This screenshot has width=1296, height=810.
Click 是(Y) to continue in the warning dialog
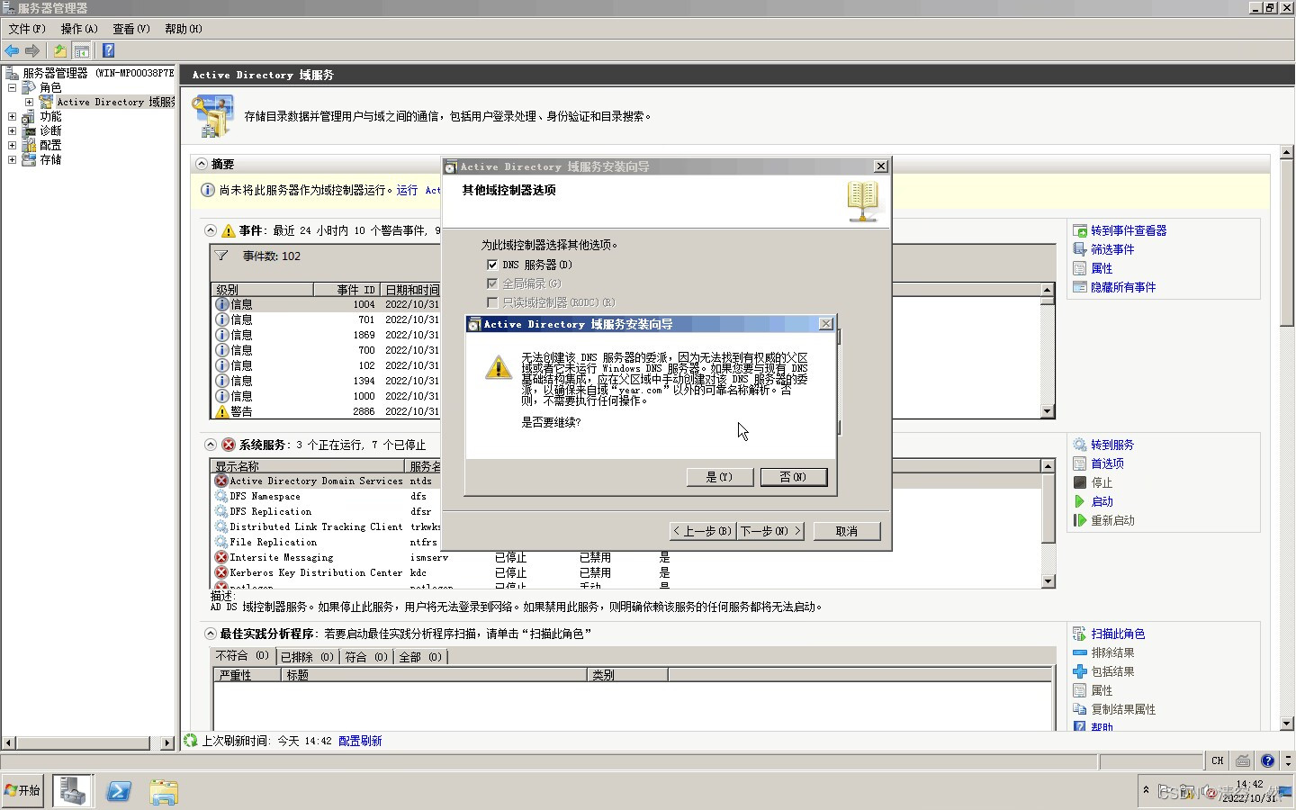719,477
